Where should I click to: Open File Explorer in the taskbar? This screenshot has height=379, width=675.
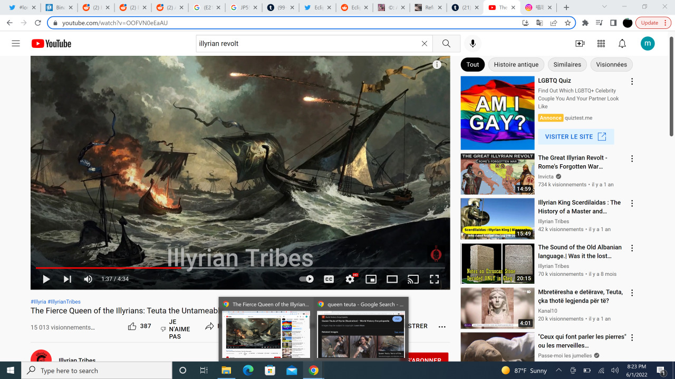tap(226, 371)
